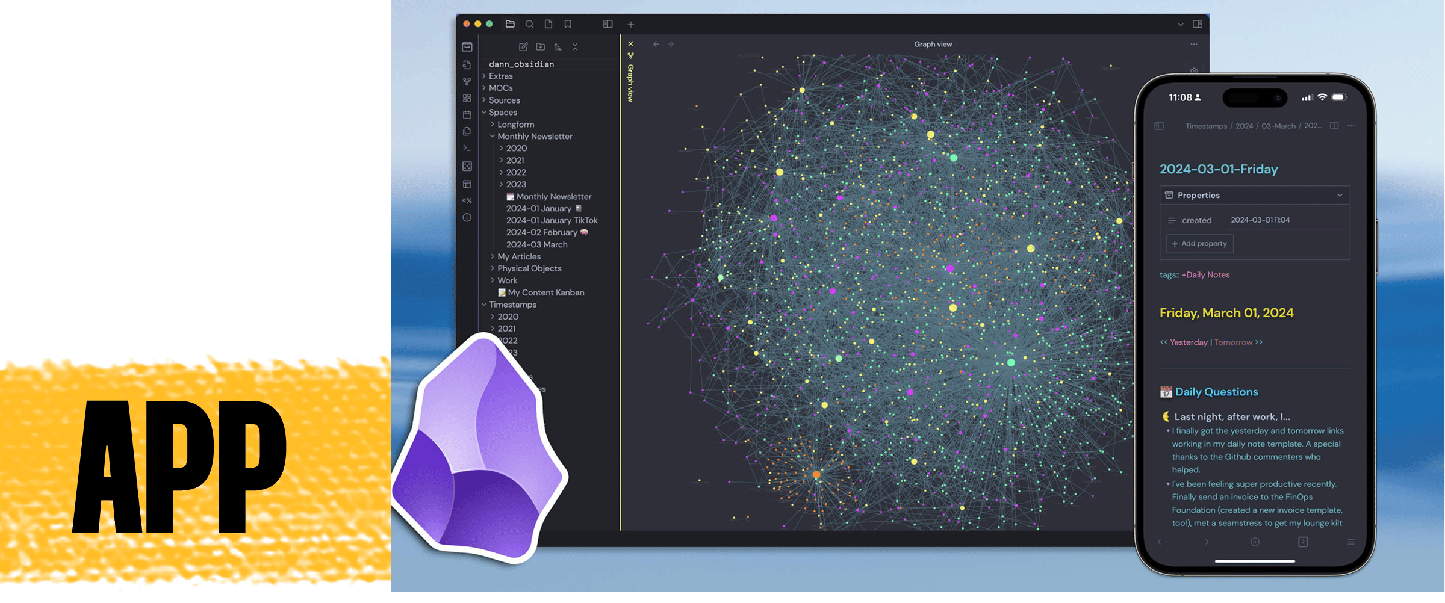Open the Monthly Newsletter note
This screenshot has width=1445, height=603.
(x=549, y=197)
